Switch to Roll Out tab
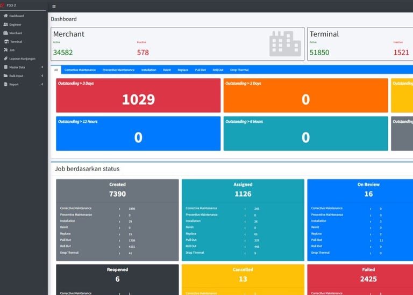Image resolution: width=413 pixels, height=295 pixels. [218, 70]
